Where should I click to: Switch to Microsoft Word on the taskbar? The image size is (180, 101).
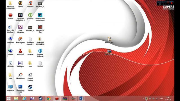81,98
